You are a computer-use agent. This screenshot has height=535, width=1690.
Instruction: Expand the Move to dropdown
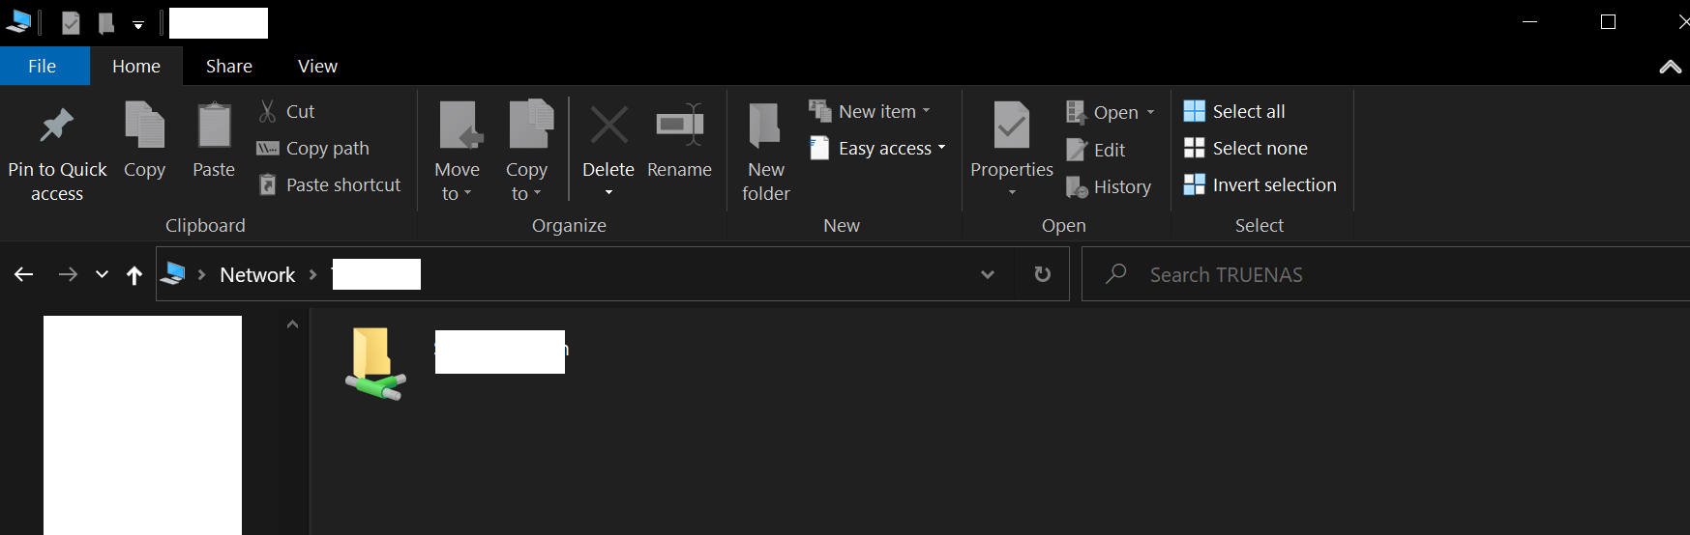(x=457, y=182)
